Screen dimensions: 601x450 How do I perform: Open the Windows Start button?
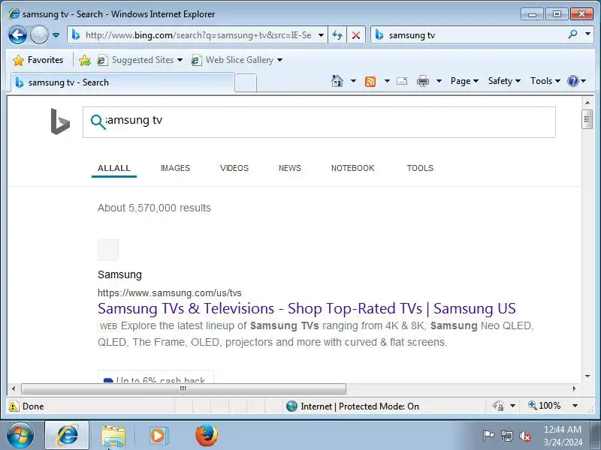click(20, 436)
